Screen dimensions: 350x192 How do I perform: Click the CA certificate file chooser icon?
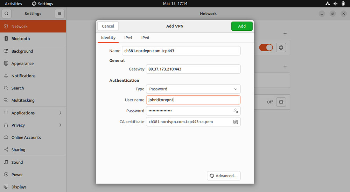[x=236, y=122]
